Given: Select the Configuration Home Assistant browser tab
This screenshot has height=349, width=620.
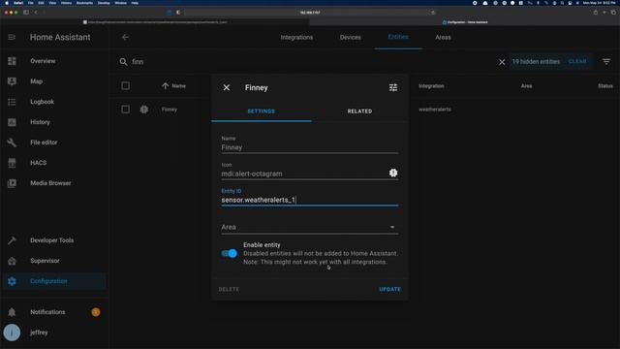Looking at the screenshot, I should 465,22.
